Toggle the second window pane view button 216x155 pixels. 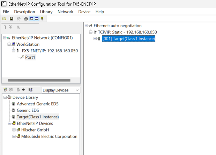[x=36, y=19]
